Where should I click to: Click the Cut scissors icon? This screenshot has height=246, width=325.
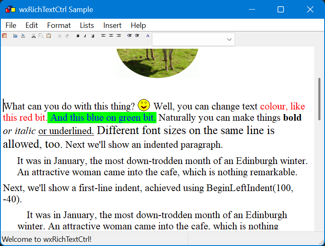[x=34, y=36]
